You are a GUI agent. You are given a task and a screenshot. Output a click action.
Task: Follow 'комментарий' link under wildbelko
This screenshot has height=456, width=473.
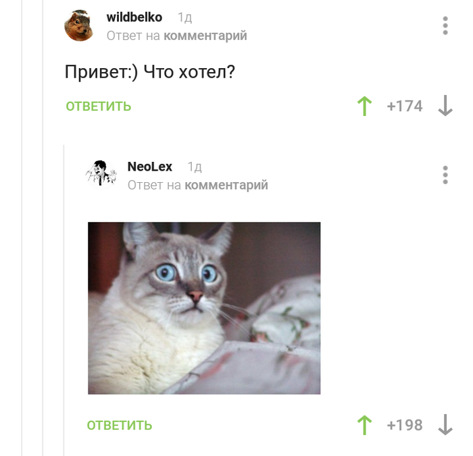205,36
